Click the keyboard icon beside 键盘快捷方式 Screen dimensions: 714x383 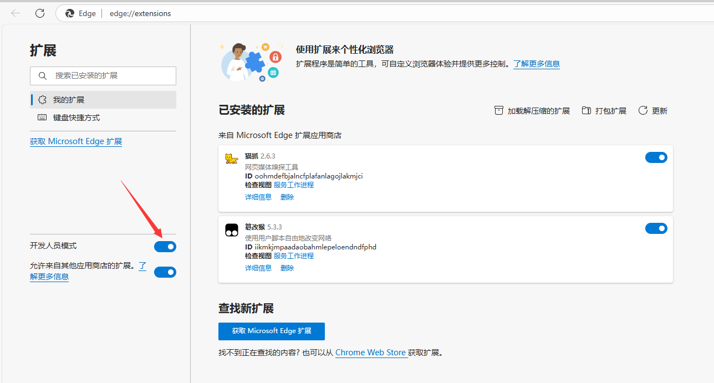click(x=42, y=118)
